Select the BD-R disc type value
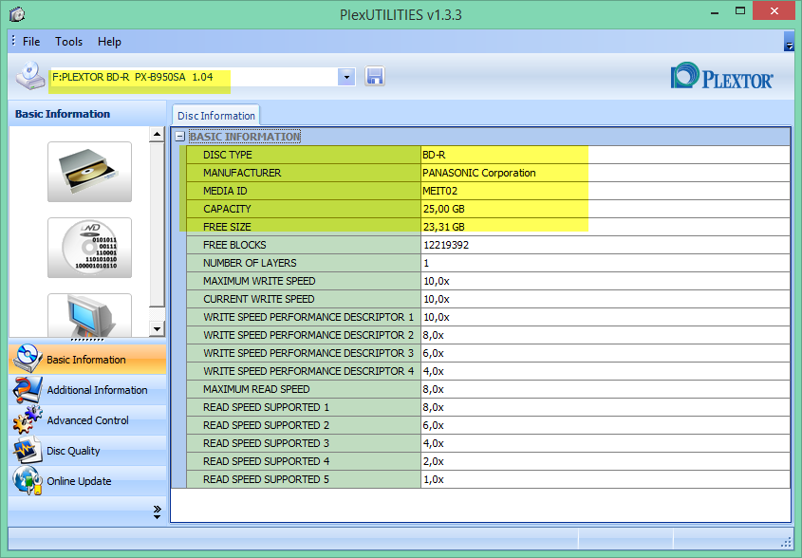 pyautogui.click(x=434, y=155)
